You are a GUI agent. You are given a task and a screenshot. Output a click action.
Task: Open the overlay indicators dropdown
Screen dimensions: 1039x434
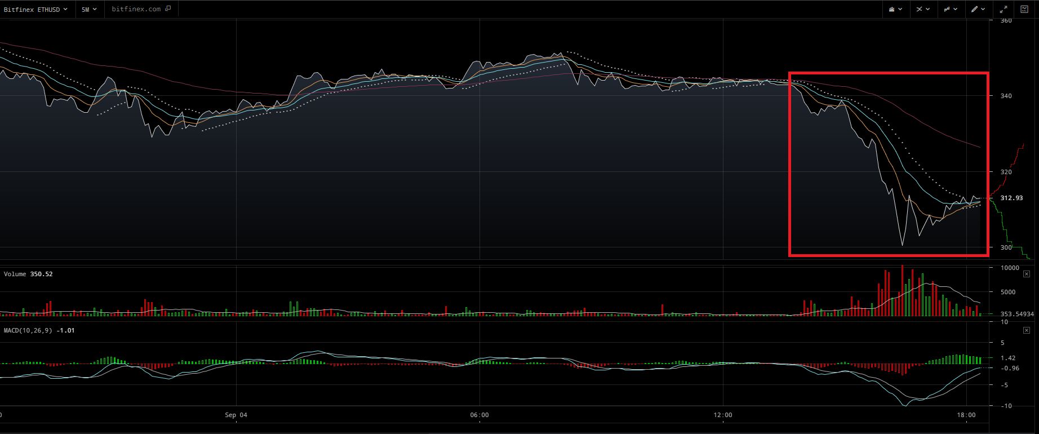click(x=923, y=10)
